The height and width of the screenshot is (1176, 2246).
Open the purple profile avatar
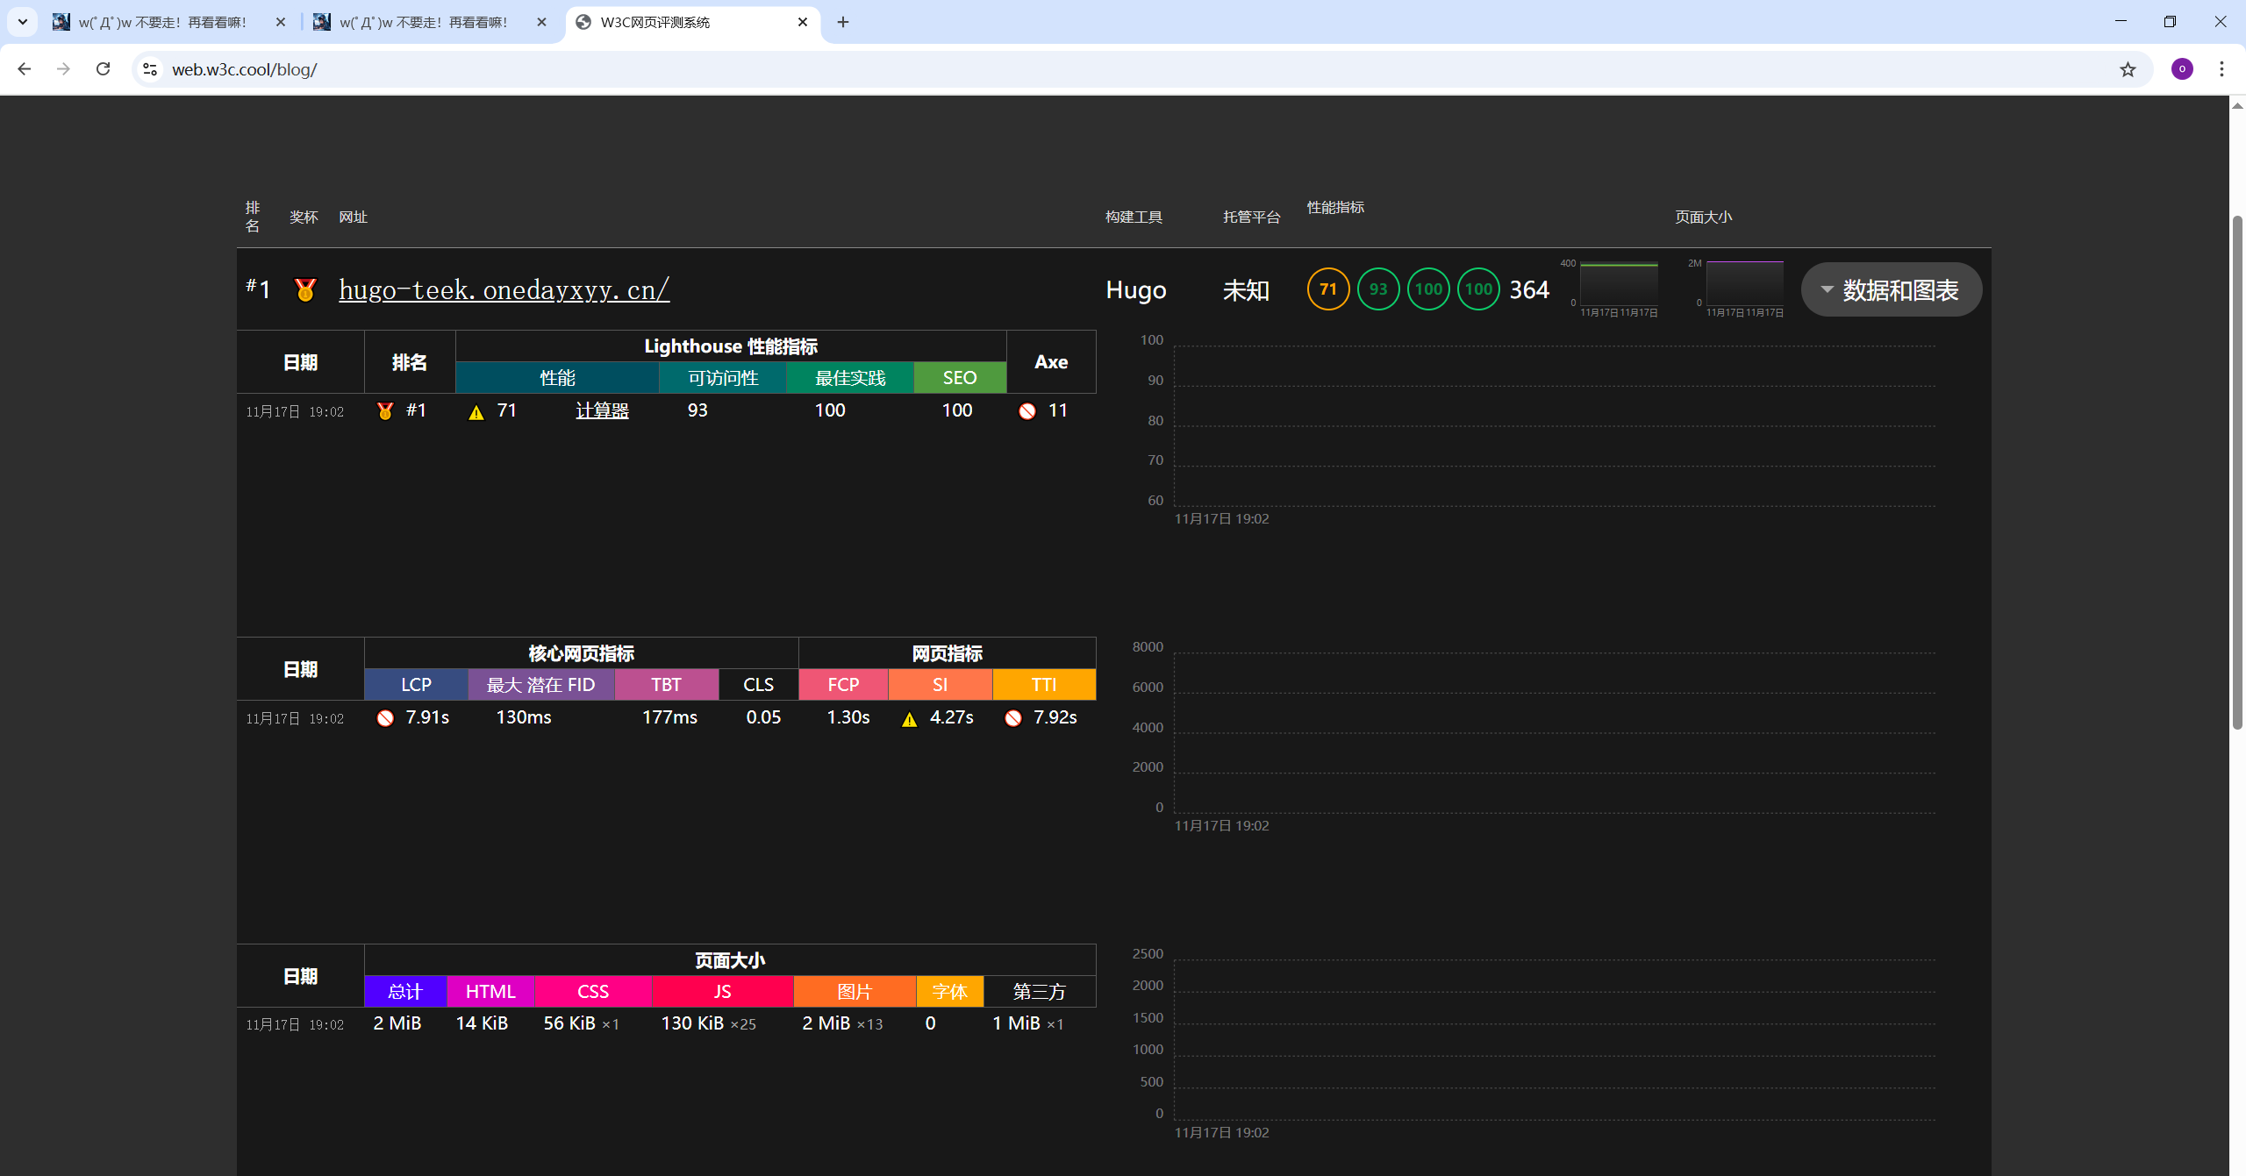[2182, 69]
